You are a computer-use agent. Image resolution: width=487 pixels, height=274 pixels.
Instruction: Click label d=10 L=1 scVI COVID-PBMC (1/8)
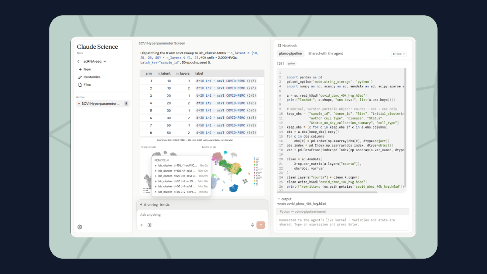[226, 81]
